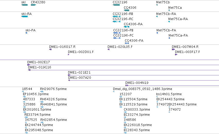Click EST feature 18544
219x134 pixels.
coord(23,92)
